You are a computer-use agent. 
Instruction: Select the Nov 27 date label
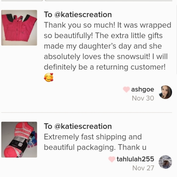[x=143, y=168]
